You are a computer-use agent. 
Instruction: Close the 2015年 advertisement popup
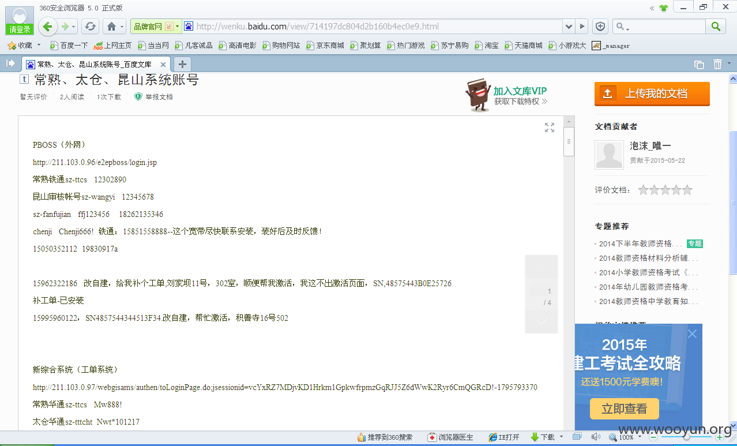[693, 333]
